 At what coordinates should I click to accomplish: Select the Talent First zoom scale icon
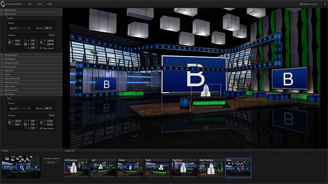41,123
